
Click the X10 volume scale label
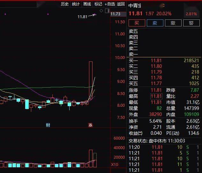click(x=115, y=164)
